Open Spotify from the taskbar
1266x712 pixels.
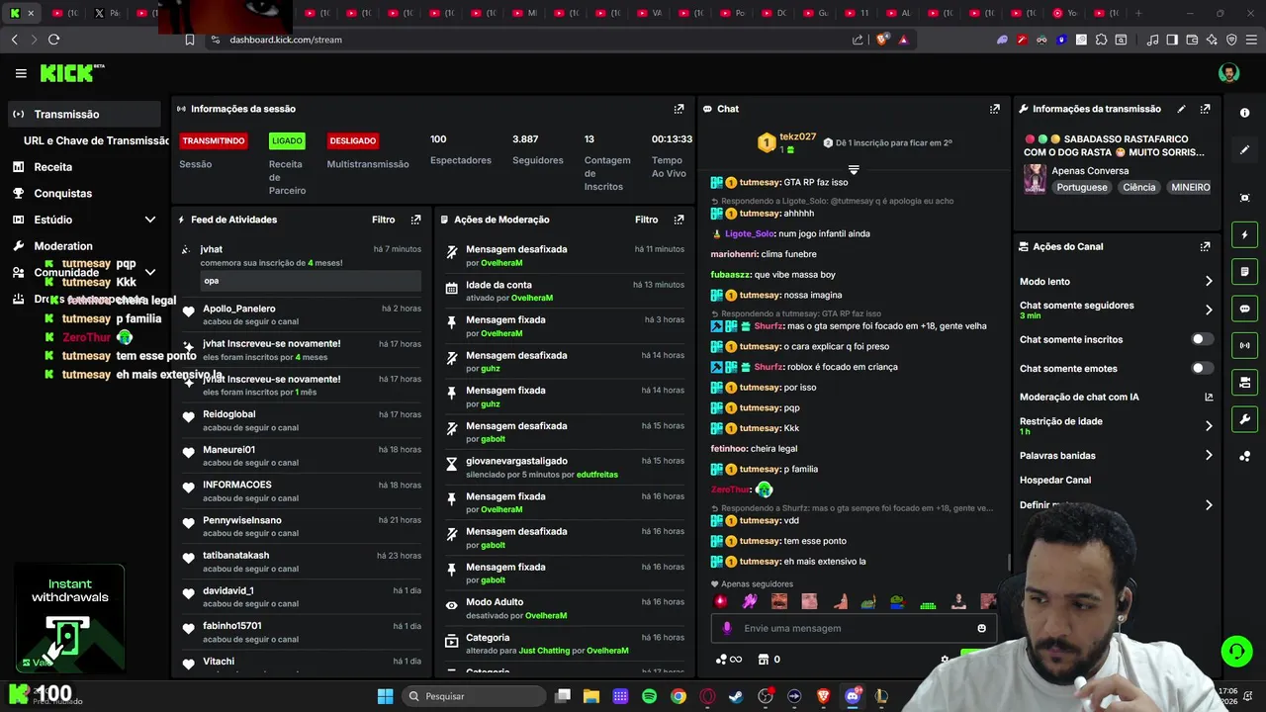[649, 696]
